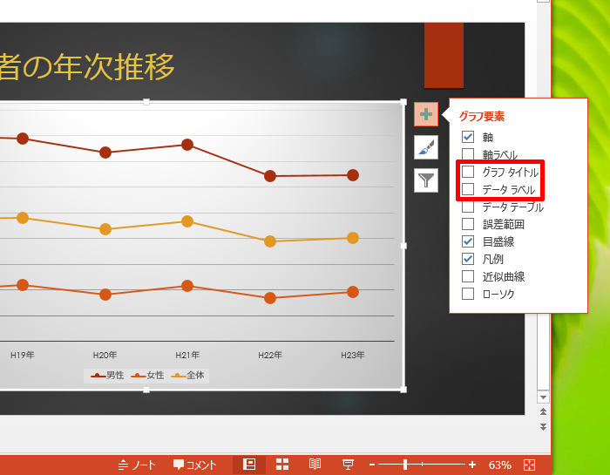Enable the データ テーブル checkbox

[468, 207]
